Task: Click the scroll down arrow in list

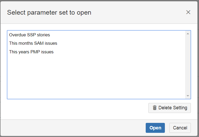Action: [x=188, y=96]
